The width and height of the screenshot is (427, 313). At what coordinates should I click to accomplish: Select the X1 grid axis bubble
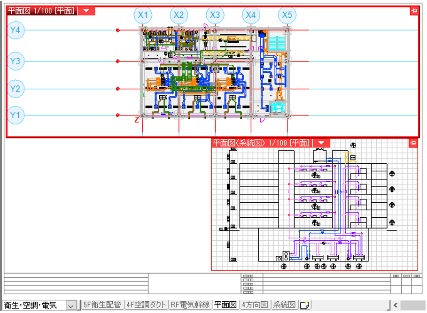point(143,15)
